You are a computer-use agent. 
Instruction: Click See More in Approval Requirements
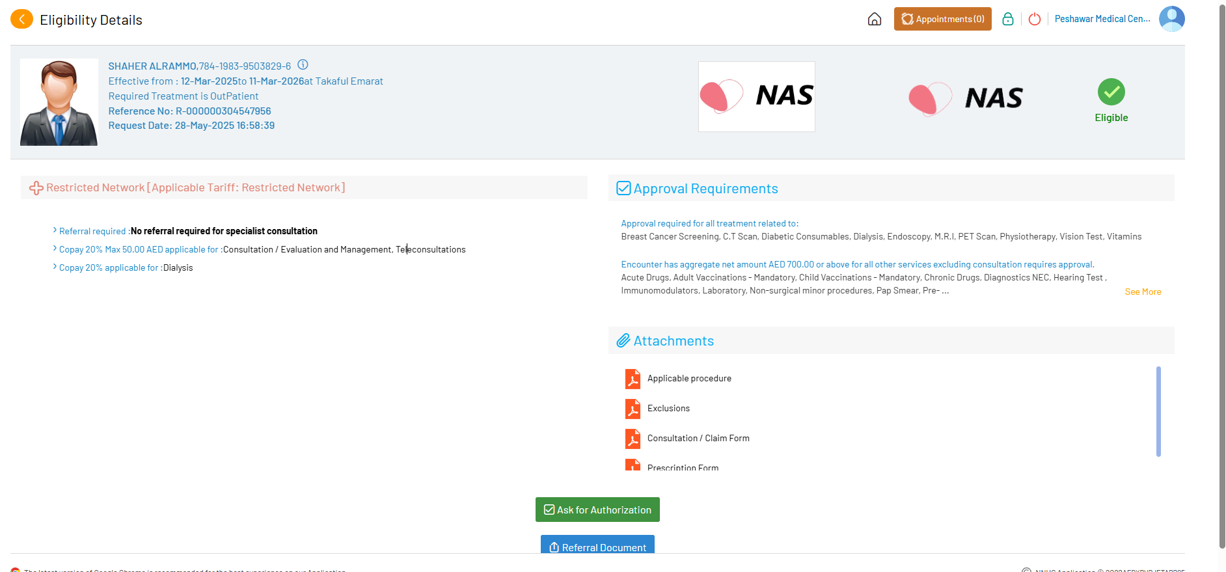point(1143,292)
